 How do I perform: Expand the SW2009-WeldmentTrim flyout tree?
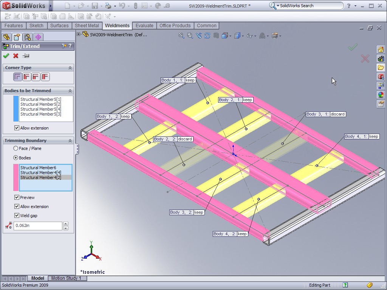[x=79, y=34]
